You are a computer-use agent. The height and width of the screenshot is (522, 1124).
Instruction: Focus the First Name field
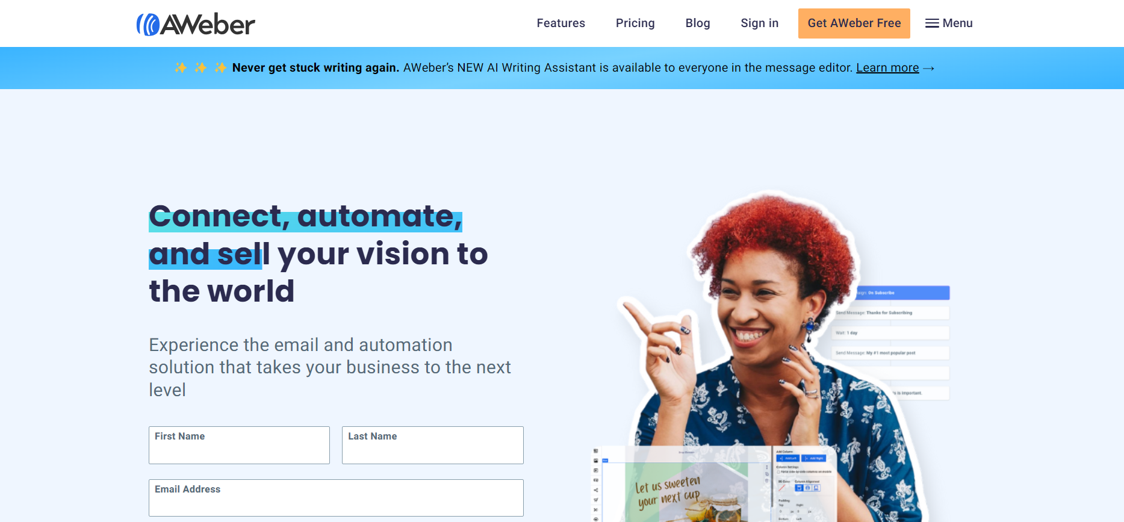(x=239, y=445)
